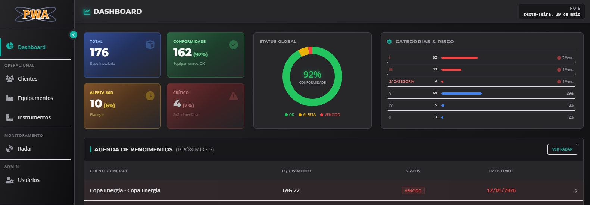This screenshot has width=590, height=205.
Task: Click the AGENDA DE VENCIMENTOS heading
Action: [133, 149]
